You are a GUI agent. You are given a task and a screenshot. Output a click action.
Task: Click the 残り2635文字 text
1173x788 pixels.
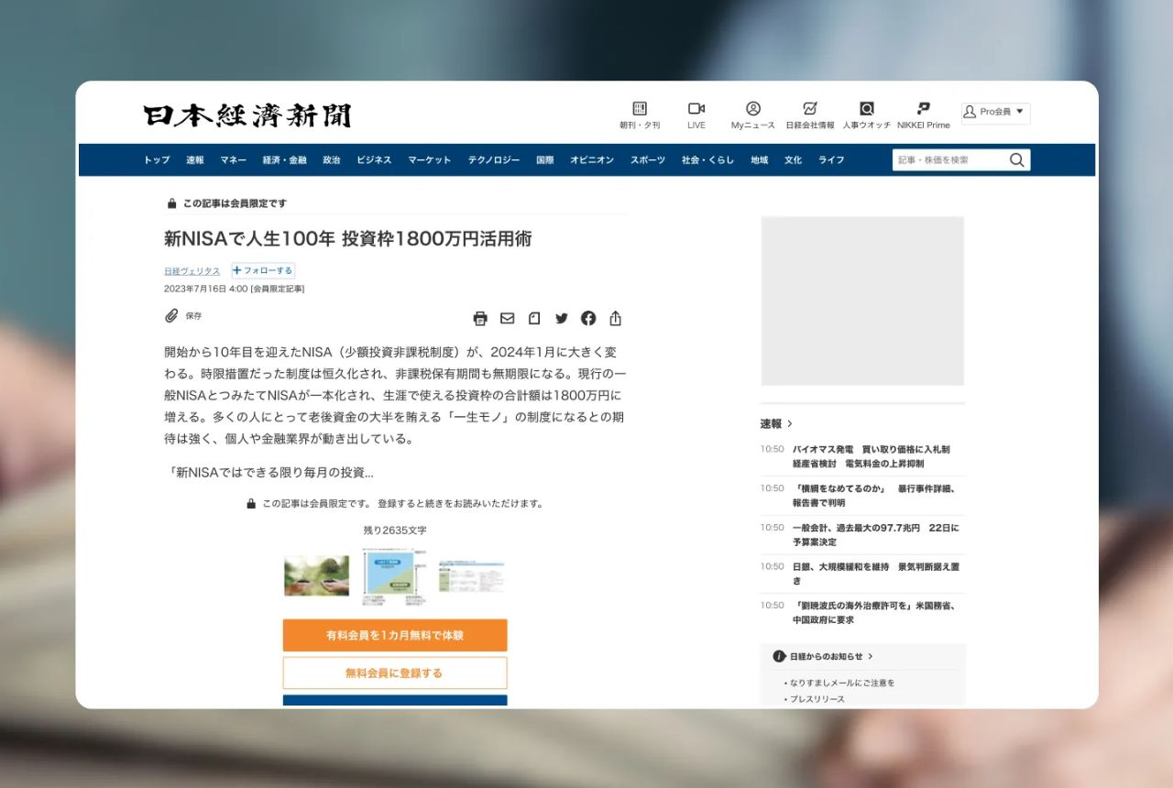(395, 531)
